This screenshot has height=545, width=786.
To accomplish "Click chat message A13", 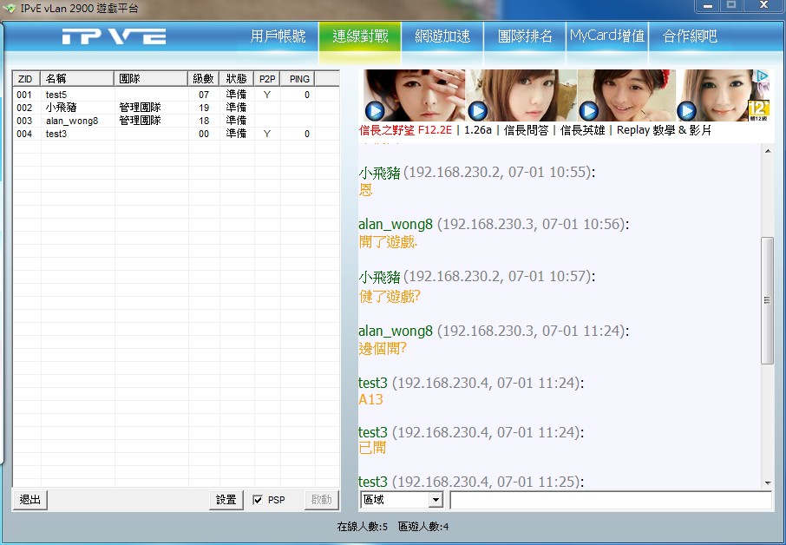I will [x=371, y=399].
